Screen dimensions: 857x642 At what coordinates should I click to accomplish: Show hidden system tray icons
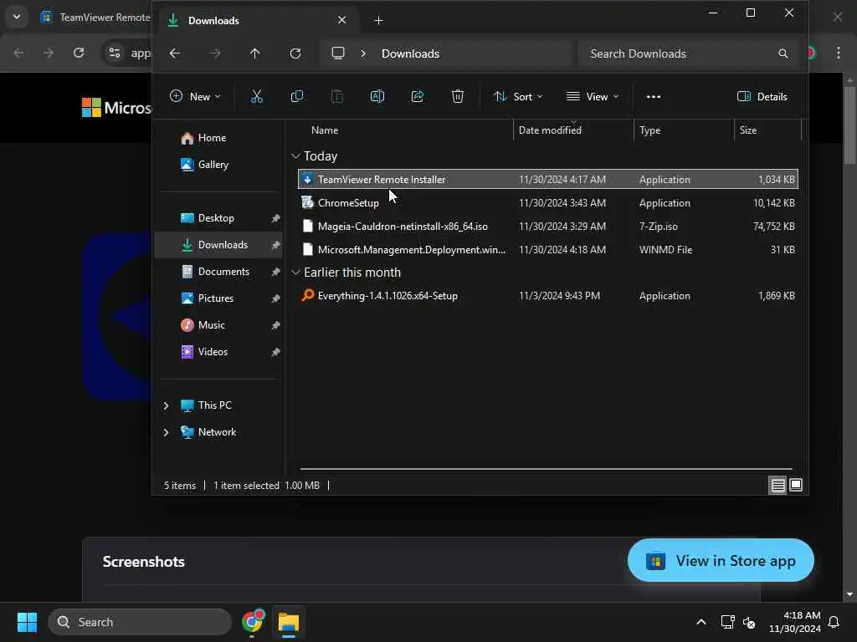(x=701, y=622)
